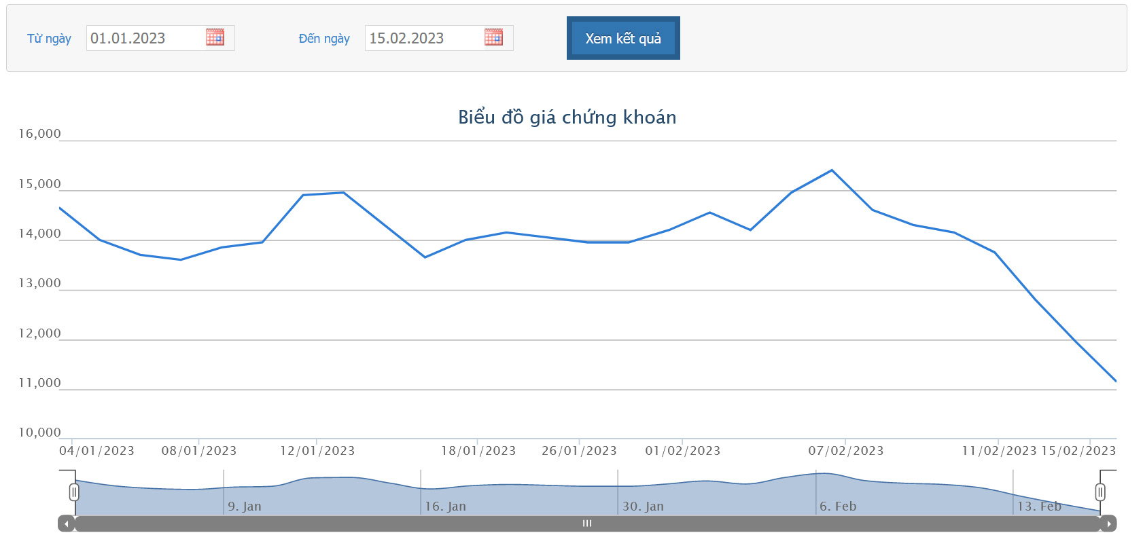1143x552 pixels.
Task: Click the scrollbar right arrow button
Action: (x=1108, y=523)
